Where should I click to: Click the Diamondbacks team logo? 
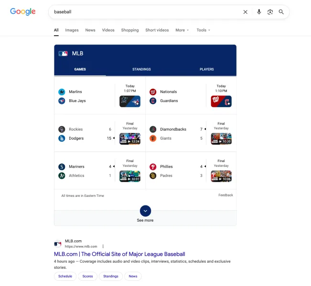pos(153,129)
